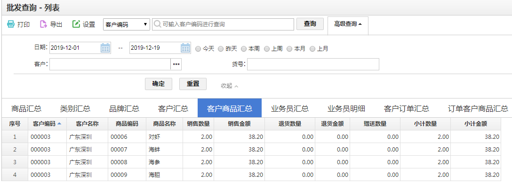Image resolution: width=512 pixels, height=182 pixels.
Task: Click the 确定 confirm button
Action: click(x=159, y=83)
